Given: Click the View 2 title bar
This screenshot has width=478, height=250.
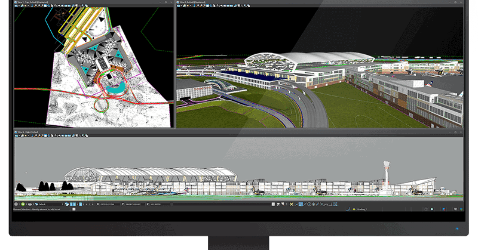Looking at the screenshot, I should pyautogui.click(x=320, y=2).
